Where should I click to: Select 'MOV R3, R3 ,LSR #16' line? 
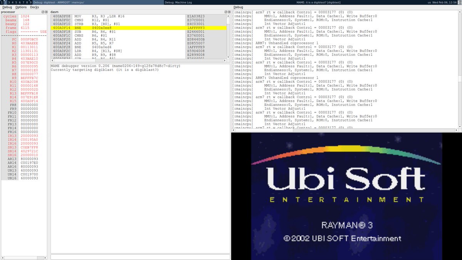click(x=139, y=17)
